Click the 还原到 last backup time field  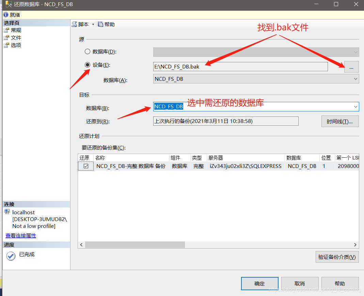pyautogui.click(x=226, y=121)
